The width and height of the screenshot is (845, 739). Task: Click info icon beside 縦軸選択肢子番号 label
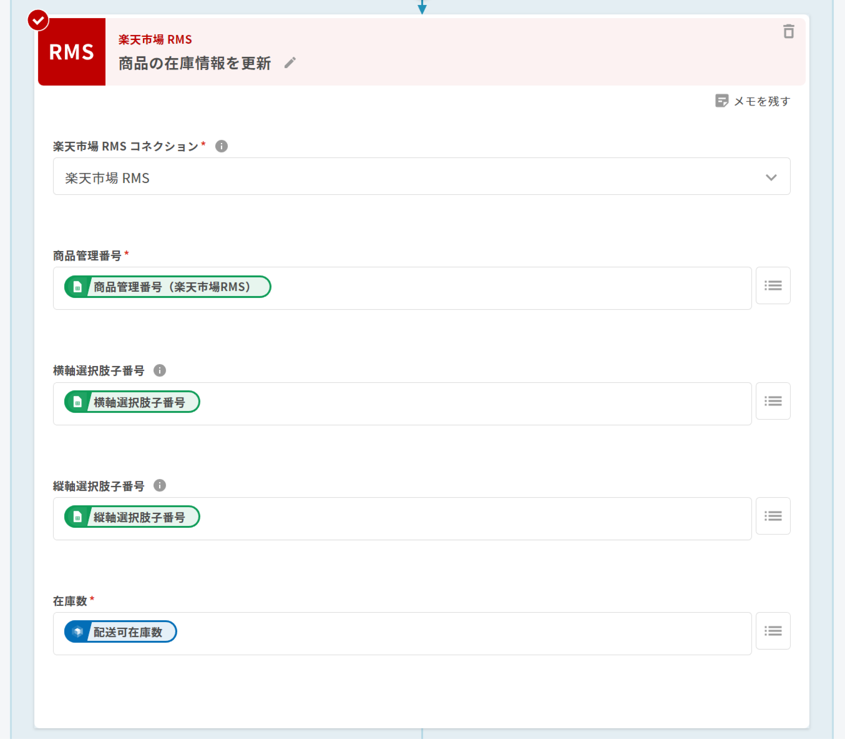(159, 485)
